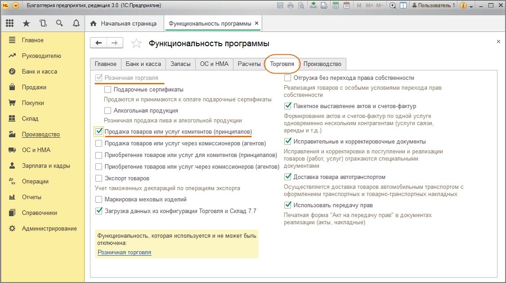Viewport: 506px width, 283px height.
Task: Toggle the Экспорт товаров checkbox
Action: click(x=99, y=178)
